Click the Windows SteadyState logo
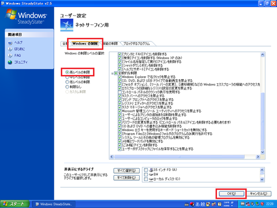 point(26,17)
